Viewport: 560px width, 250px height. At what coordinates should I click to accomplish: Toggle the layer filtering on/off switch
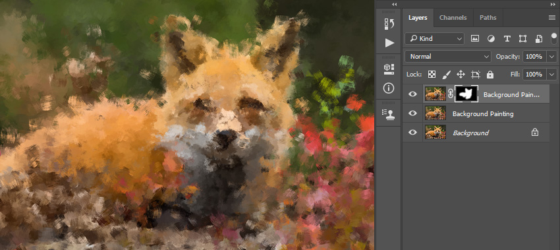pos(554,38)
